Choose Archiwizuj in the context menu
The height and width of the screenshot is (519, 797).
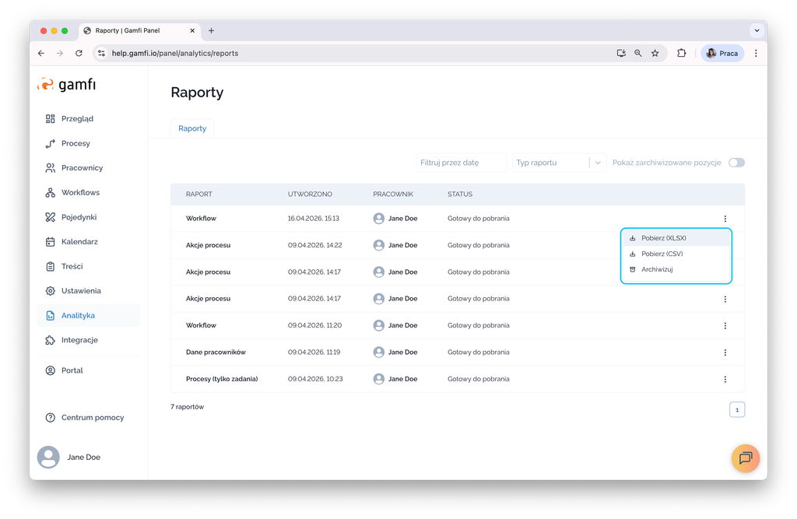point(657,269)
